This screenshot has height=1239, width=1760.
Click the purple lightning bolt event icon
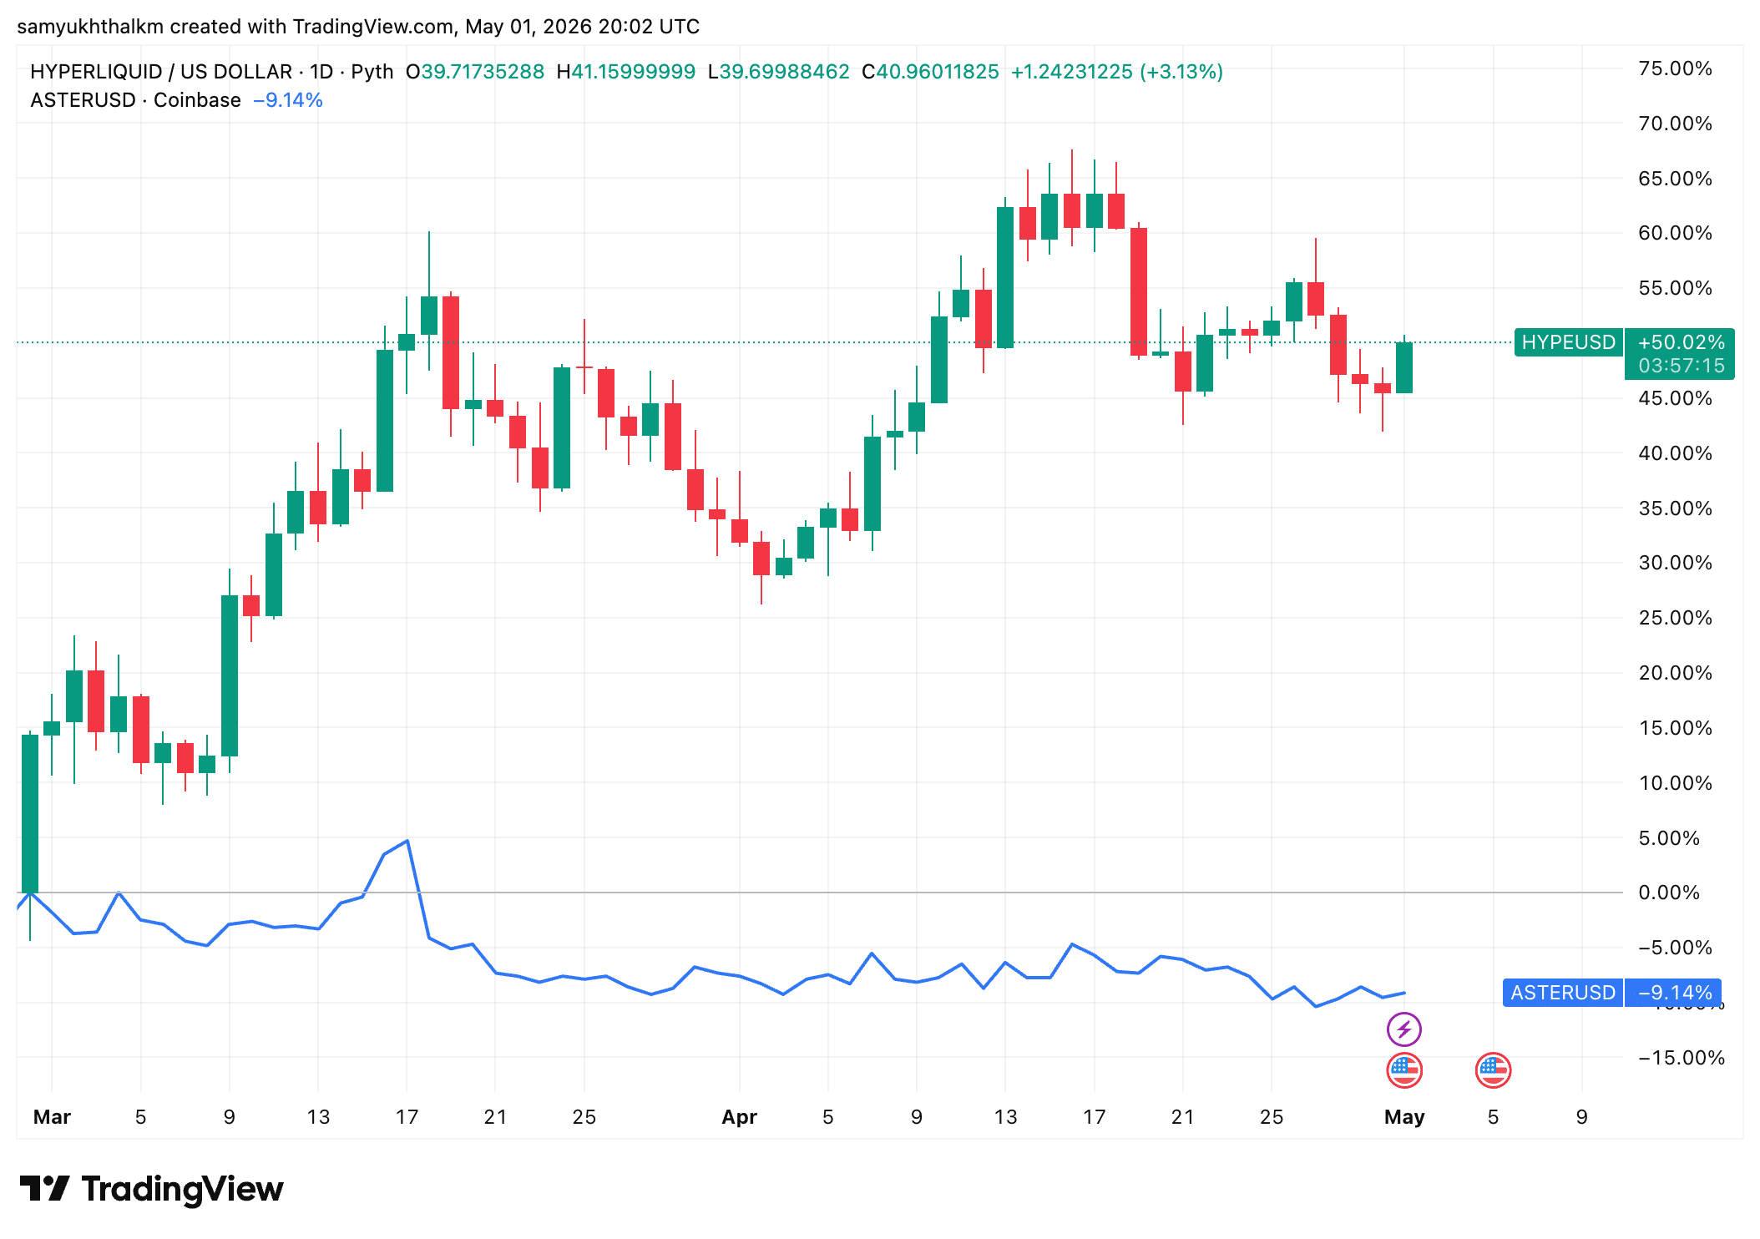(1403, 1029)
